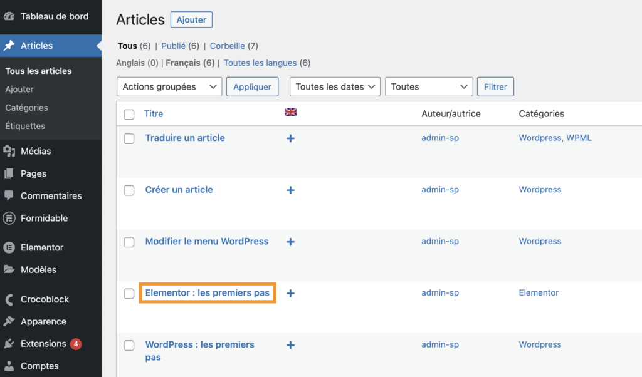Select checkbox for Modifier le menu WordPress
642x377 pixels.
(129, 242)
